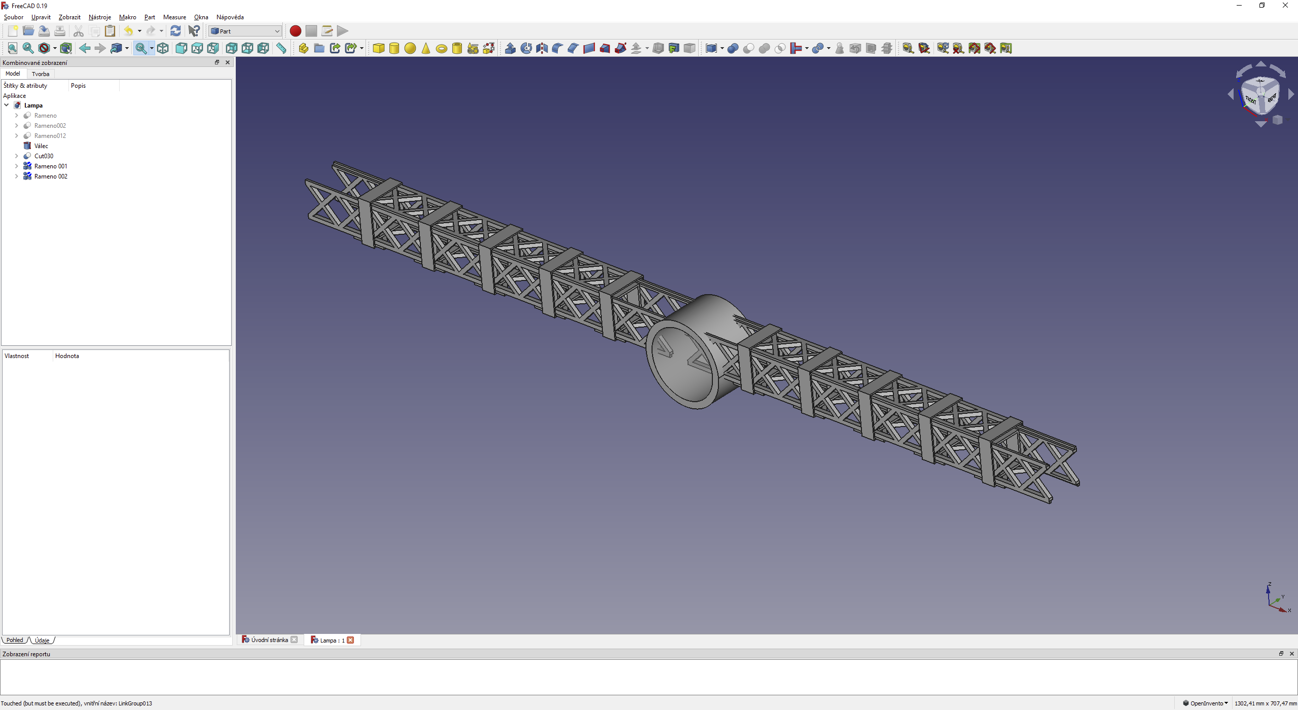Open the Part workbench selector dropdown
The height and width of the screenshot is (710, 1298).
click(x=245, y=31)
